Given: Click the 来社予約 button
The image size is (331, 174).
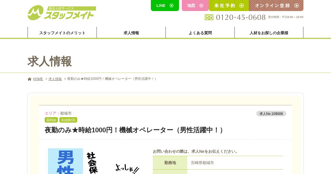Looking at the screenshot, I should pyautogui.click(x=229, y=6).
